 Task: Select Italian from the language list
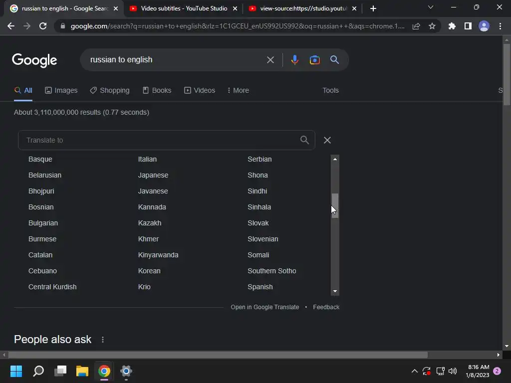(147, 159)
